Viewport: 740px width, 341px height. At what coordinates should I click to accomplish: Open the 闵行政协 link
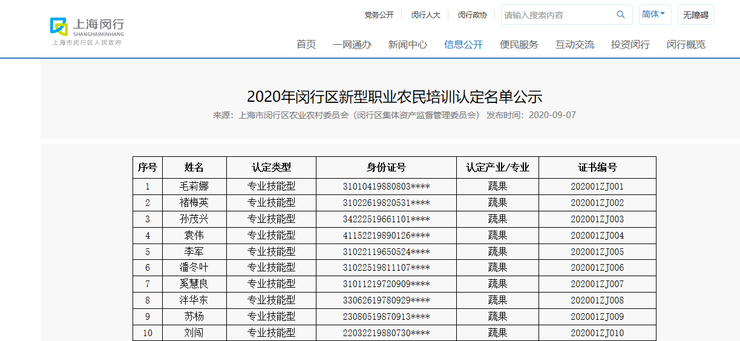coord(472,15)
